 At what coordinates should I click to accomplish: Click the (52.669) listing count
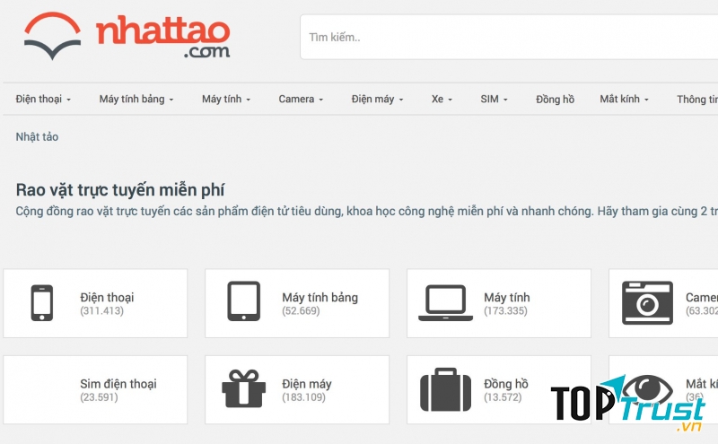pos(301,310)
